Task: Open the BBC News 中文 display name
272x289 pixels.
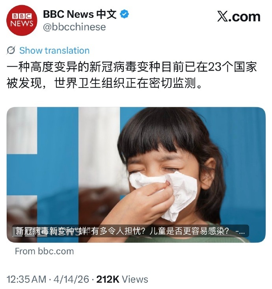Action: click(x=80, y=14)
